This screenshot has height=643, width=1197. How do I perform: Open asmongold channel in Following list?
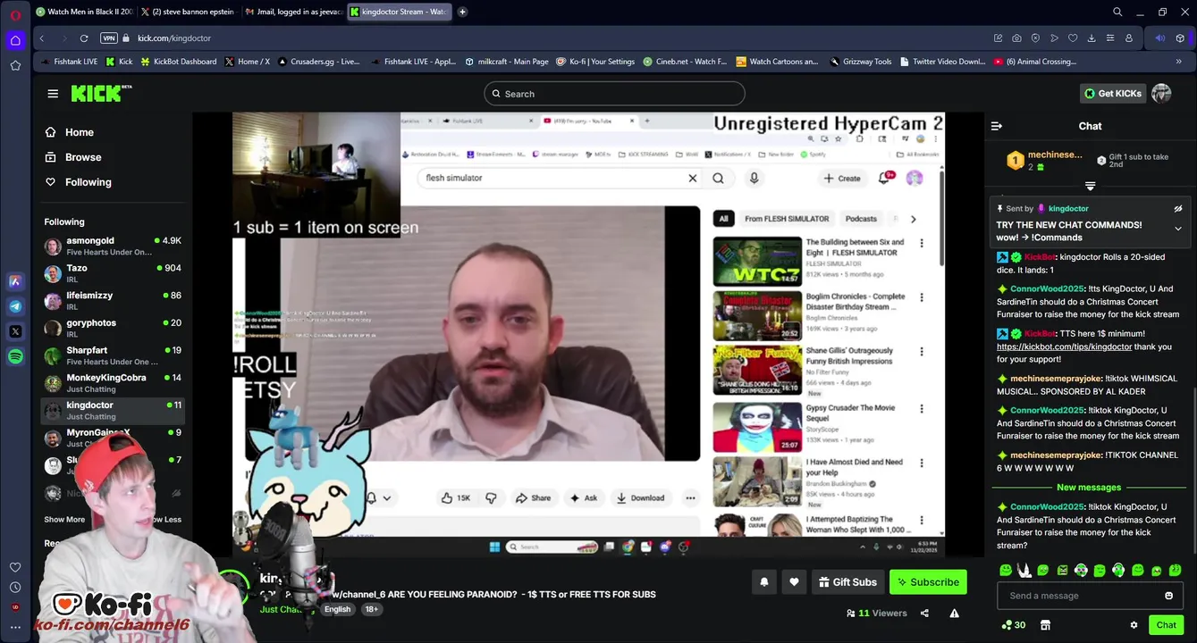[x=113, y=246]
